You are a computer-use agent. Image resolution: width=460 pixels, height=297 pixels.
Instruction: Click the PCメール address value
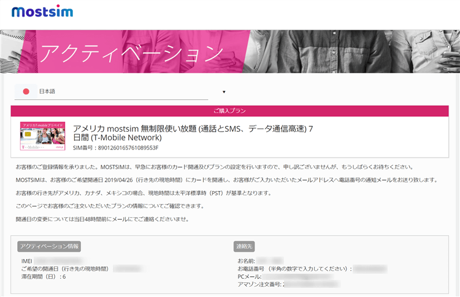[294, 277]
